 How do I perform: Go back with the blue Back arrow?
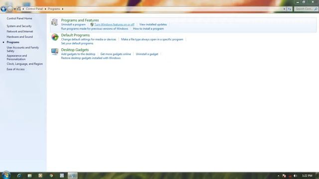(x=3, y=9)
